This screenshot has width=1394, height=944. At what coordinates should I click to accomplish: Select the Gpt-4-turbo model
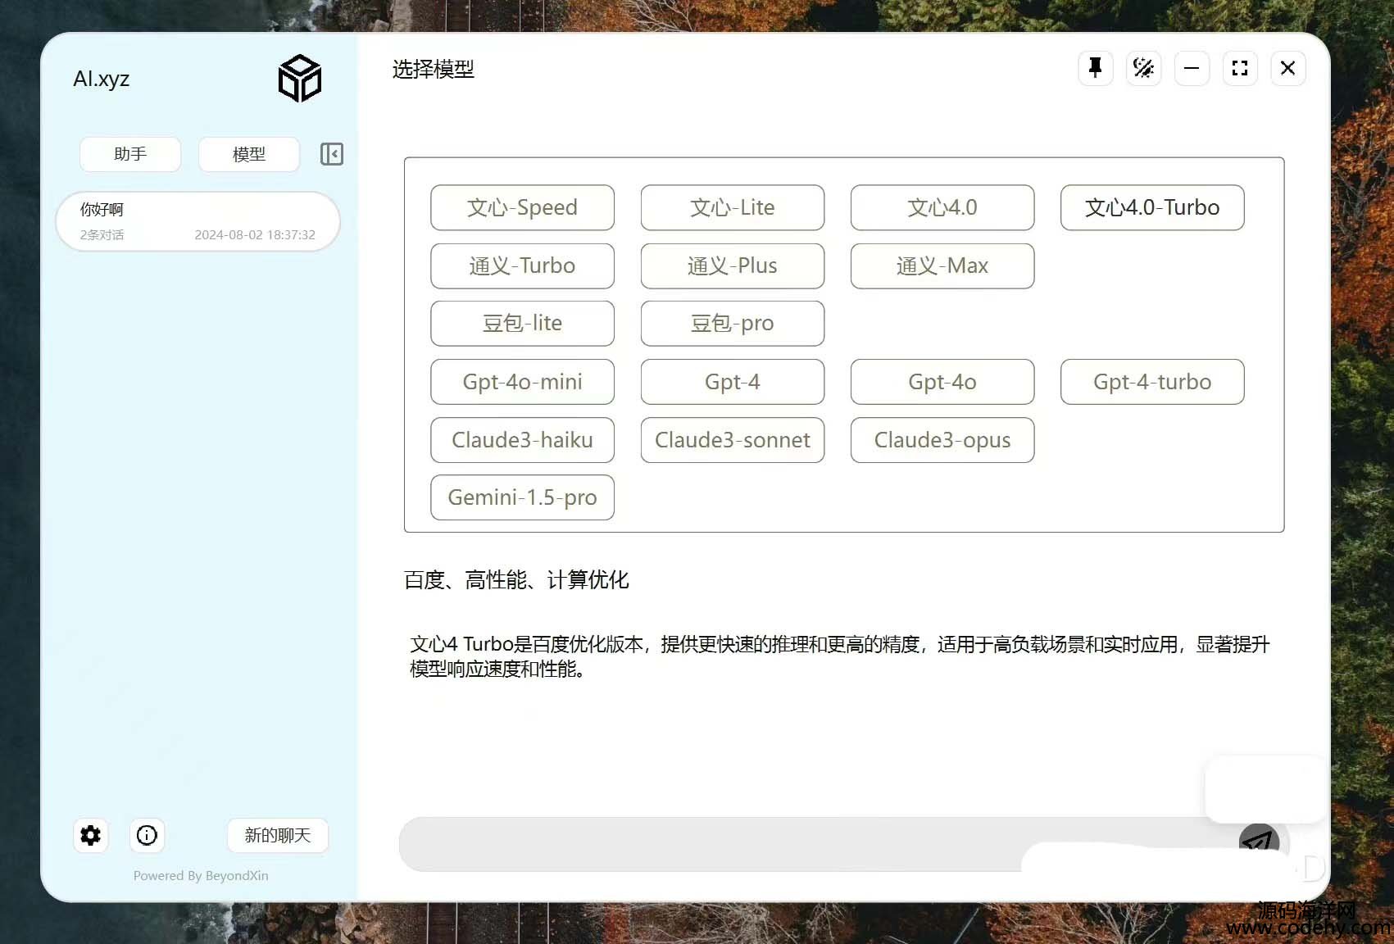[x=1152, y=382]
